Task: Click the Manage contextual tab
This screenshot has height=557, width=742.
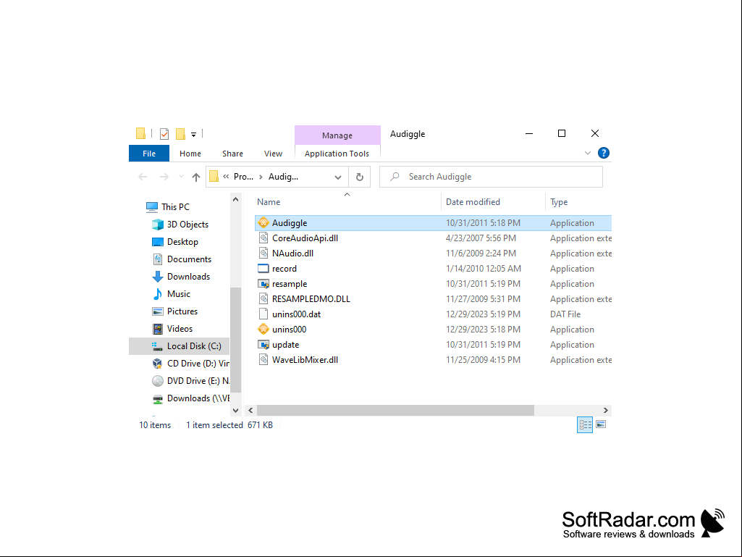Action: tap(337, 135)
